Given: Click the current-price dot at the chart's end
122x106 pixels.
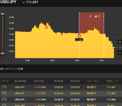Looking at the screenshot, I should (114, 47).
